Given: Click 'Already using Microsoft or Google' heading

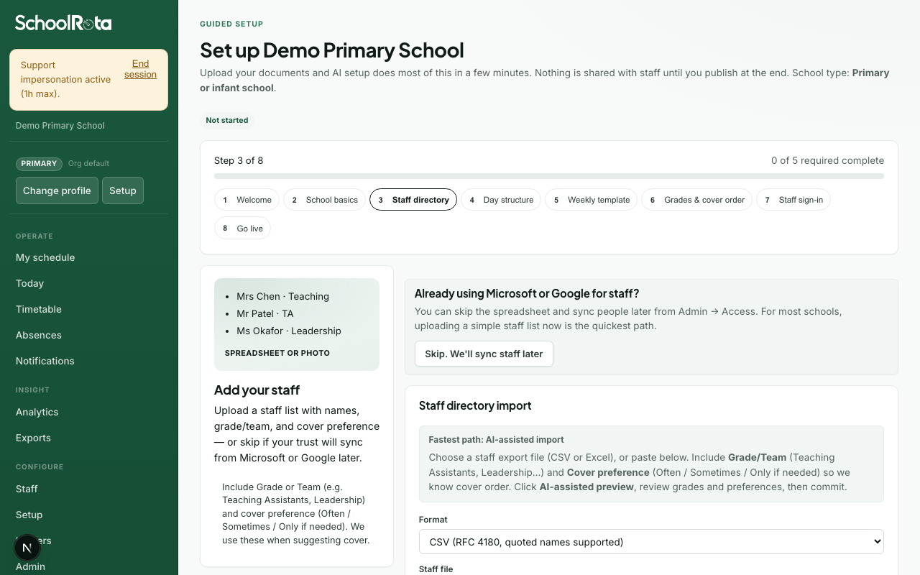Looking at the screenshot, I should pos(527,293).
